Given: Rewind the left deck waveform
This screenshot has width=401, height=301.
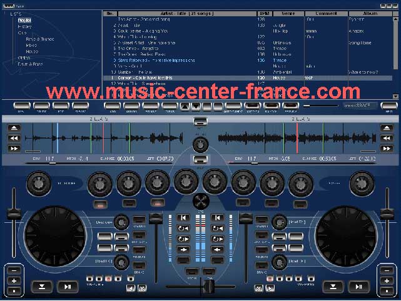Looking at the screenshot, I should point(14,138).
